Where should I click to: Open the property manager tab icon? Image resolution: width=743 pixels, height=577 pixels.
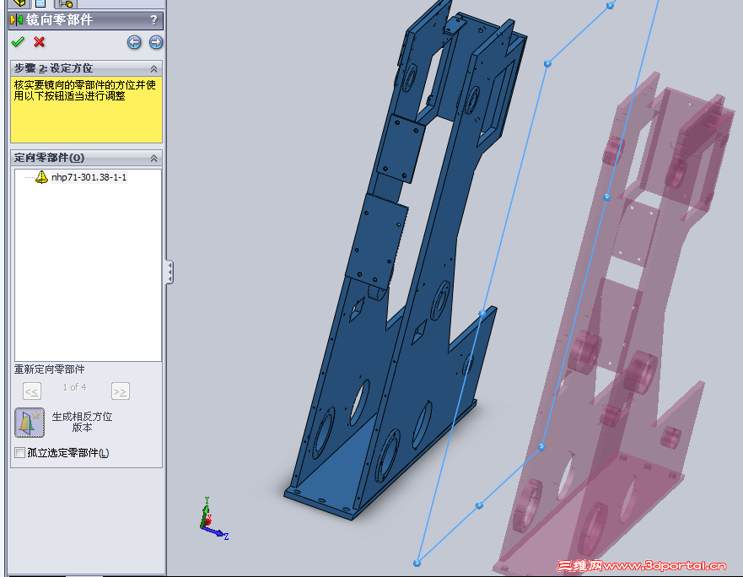pyautogui.click(x=40, y=3)
